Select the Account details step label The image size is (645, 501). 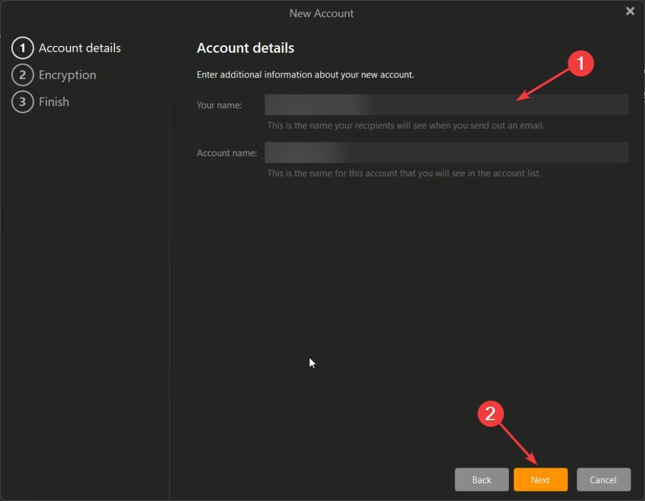pos(79,48)
